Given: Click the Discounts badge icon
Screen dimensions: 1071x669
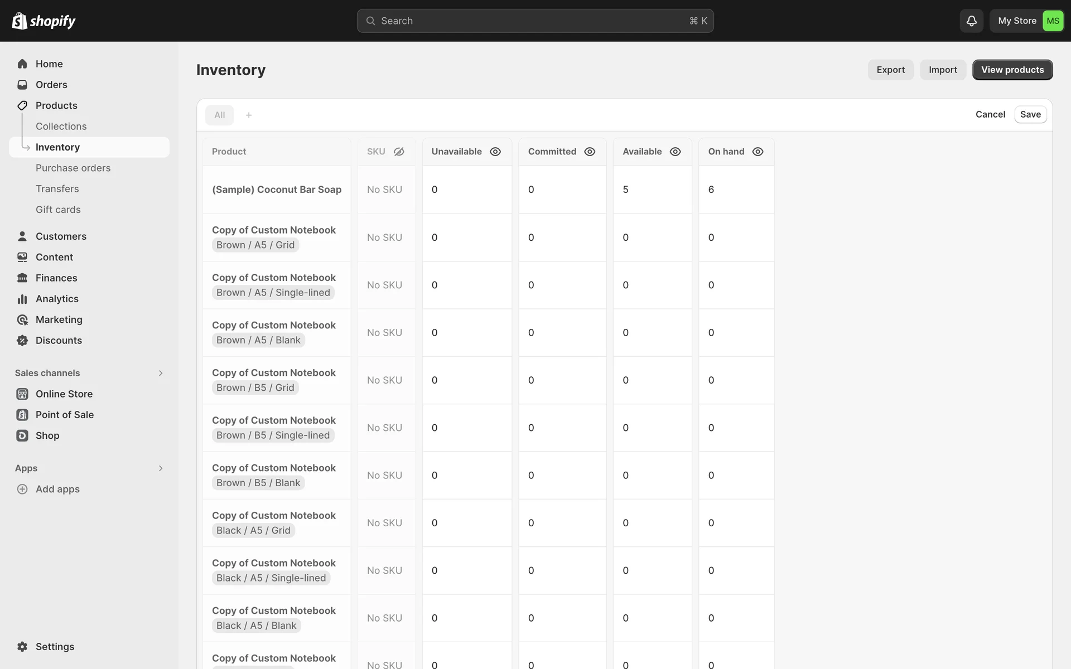Looking at the screenshot, I should pos(22,341).
